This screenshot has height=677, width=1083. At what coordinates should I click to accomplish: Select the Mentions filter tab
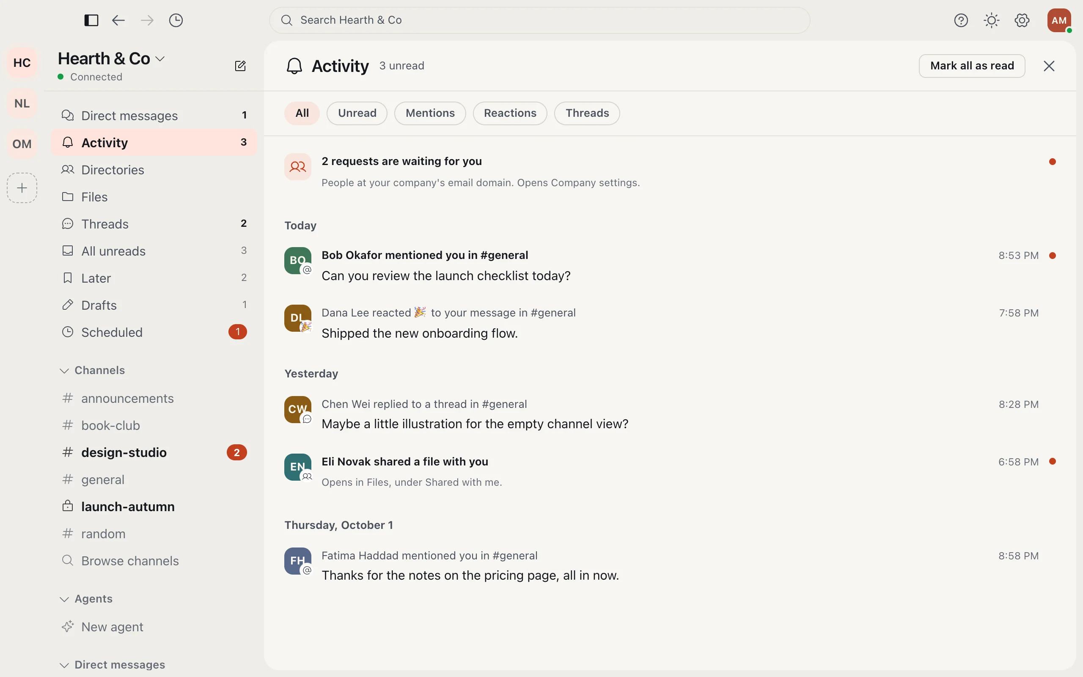[x=430, y=113]
